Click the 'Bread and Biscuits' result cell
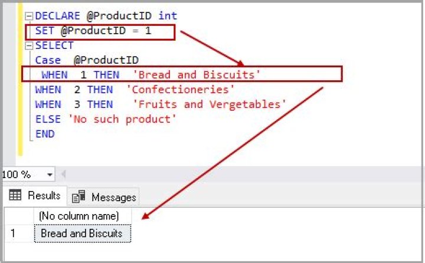This screenshot has width=425, height=263. (81, 233)
